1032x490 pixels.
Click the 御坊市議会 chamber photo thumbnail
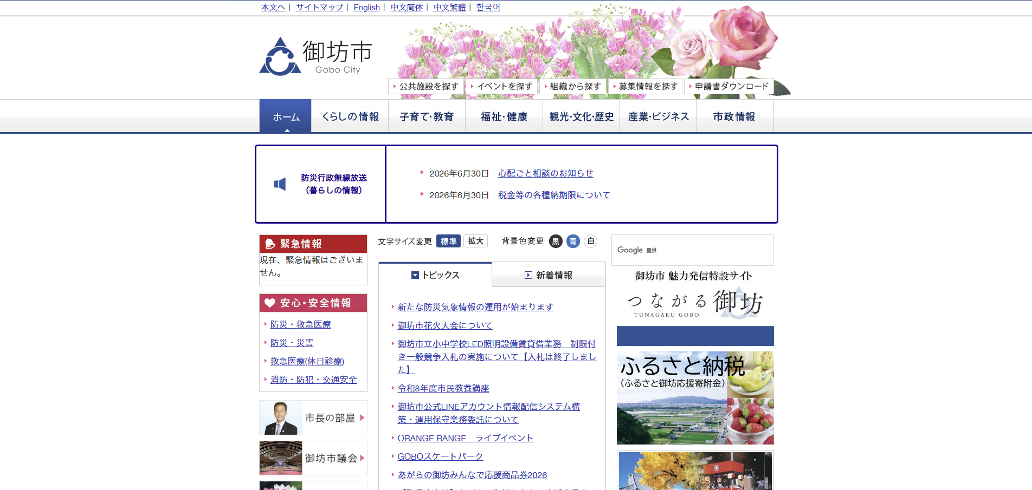tap(281, 458)
